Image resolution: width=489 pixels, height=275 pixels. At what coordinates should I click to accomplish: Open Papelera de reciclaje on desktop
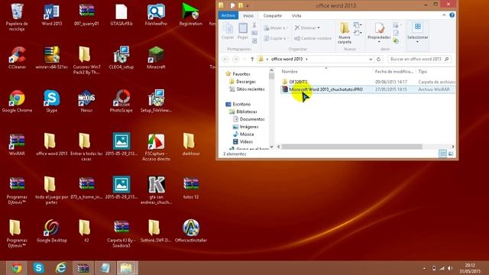point(17,17)
